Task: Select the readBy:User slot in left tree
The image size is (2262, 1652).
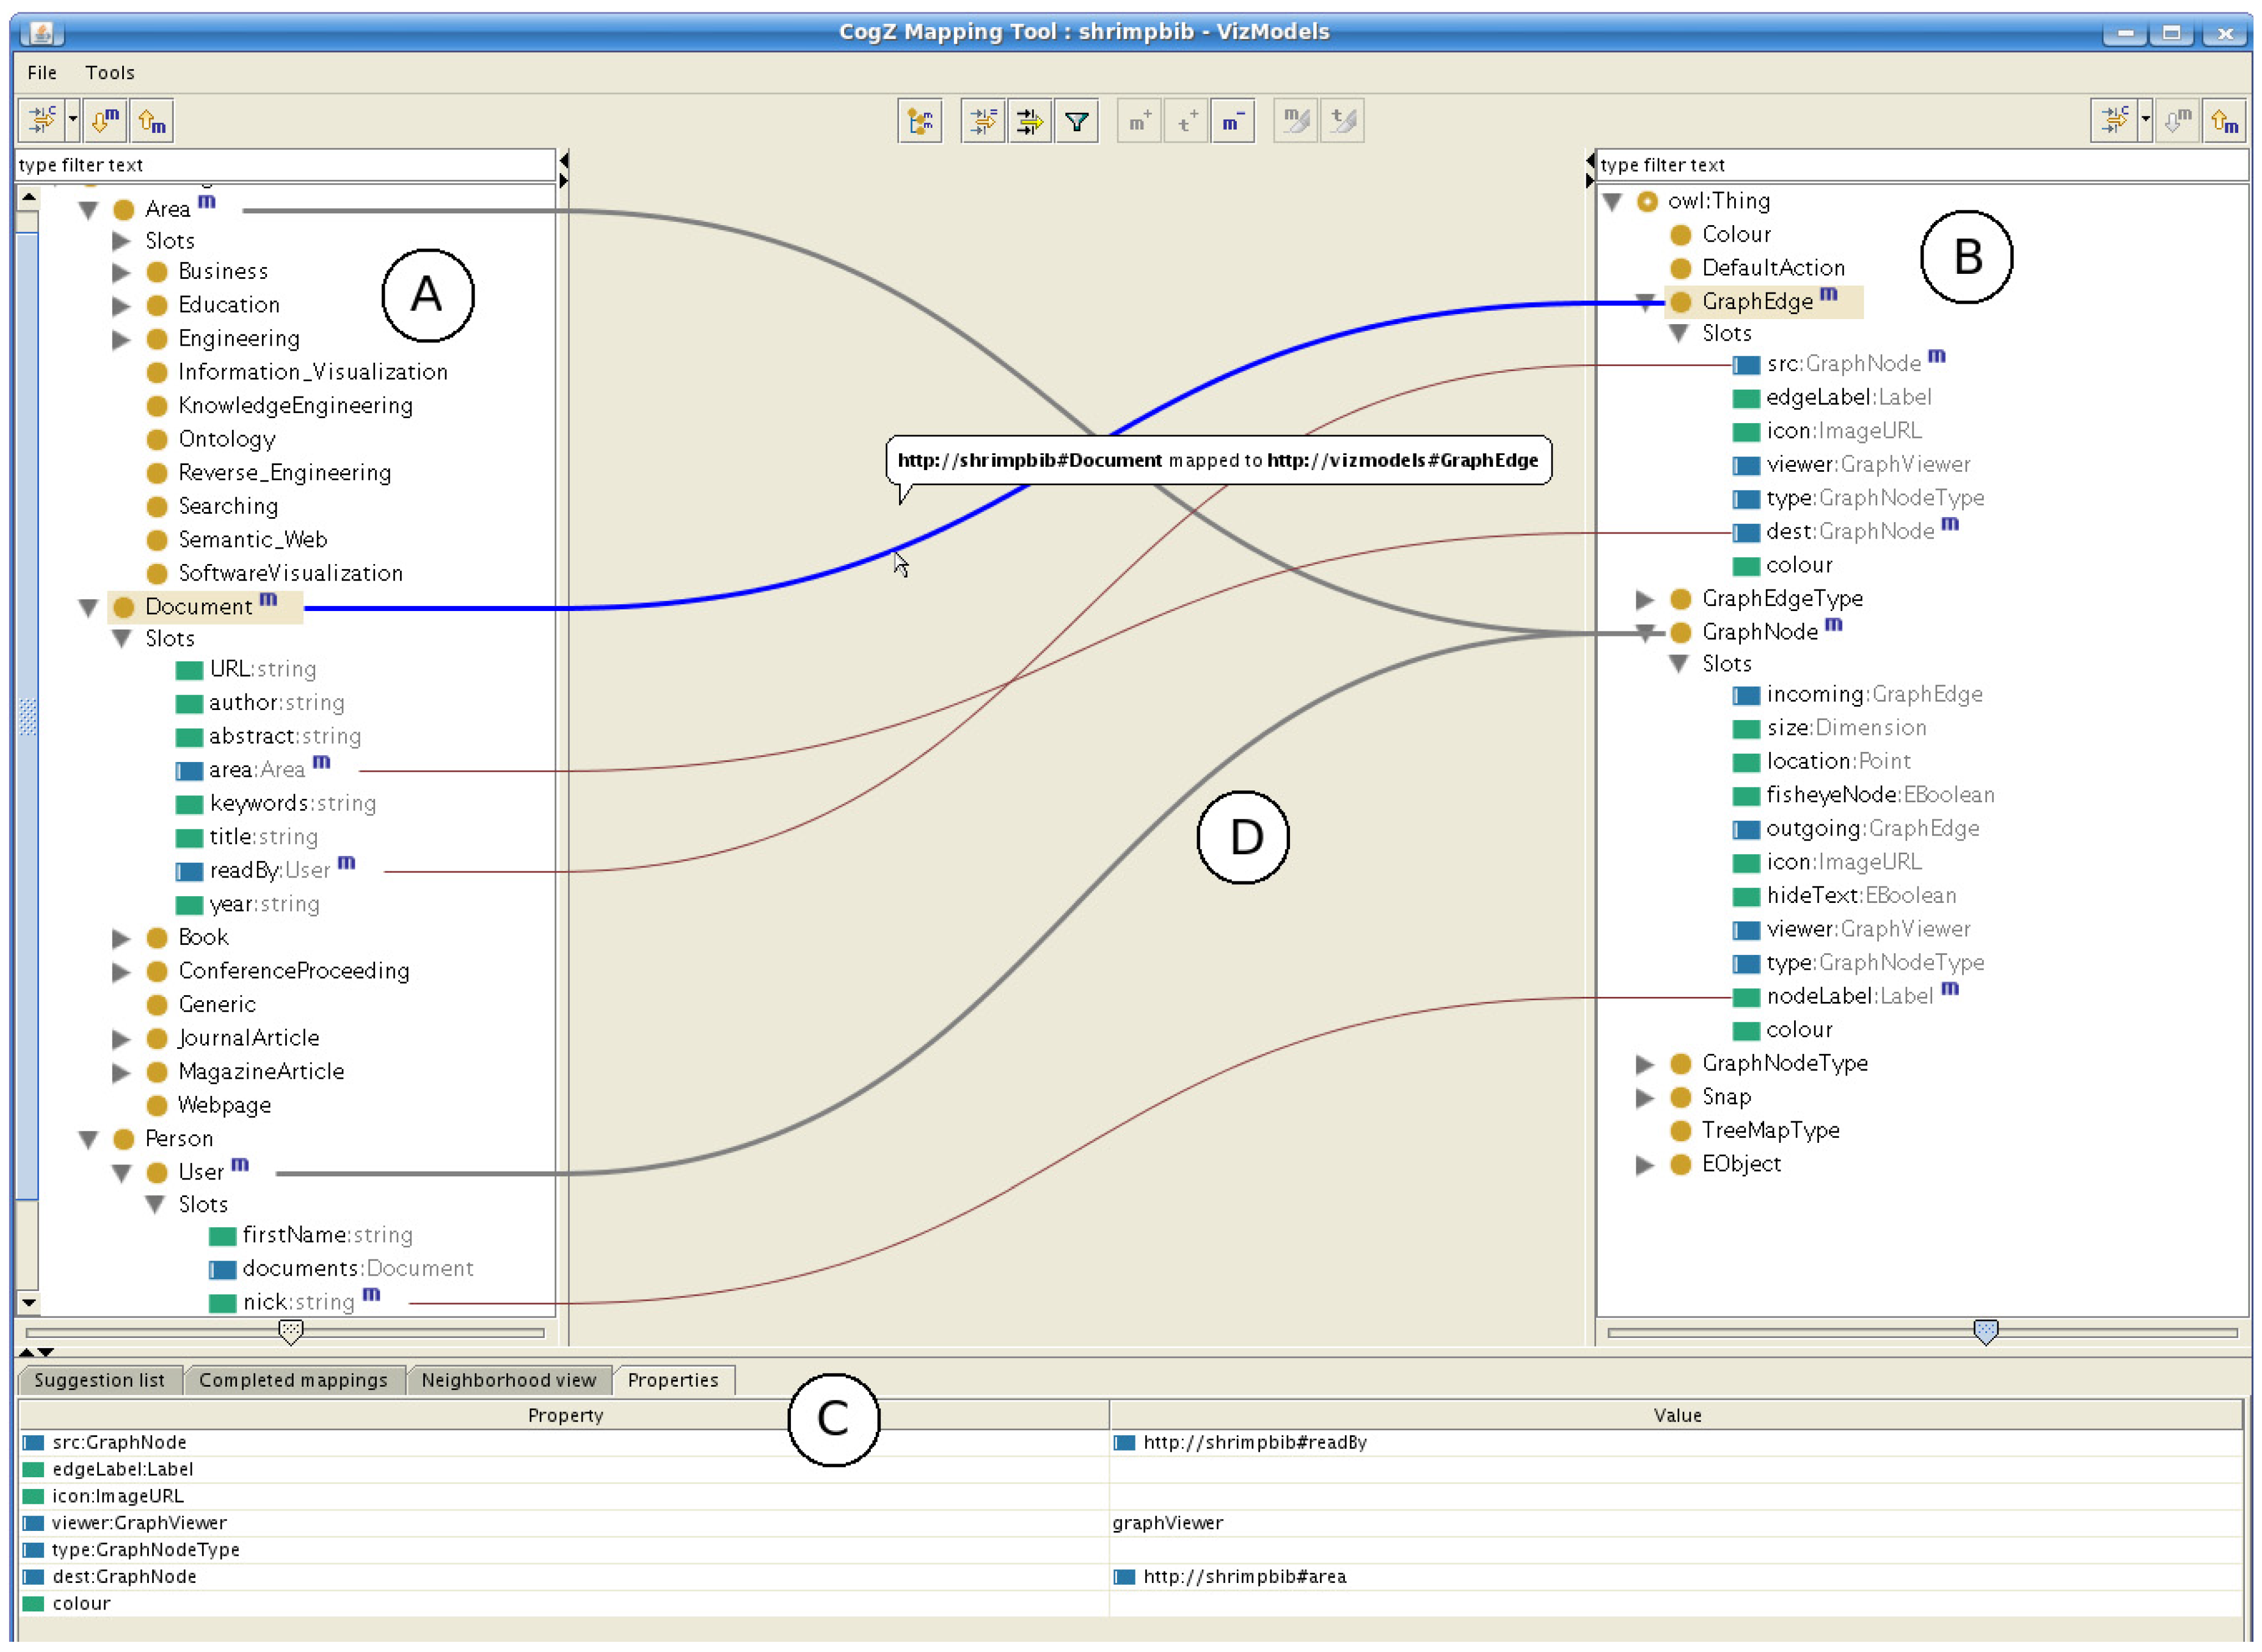Action: click(x=268, y=871)
